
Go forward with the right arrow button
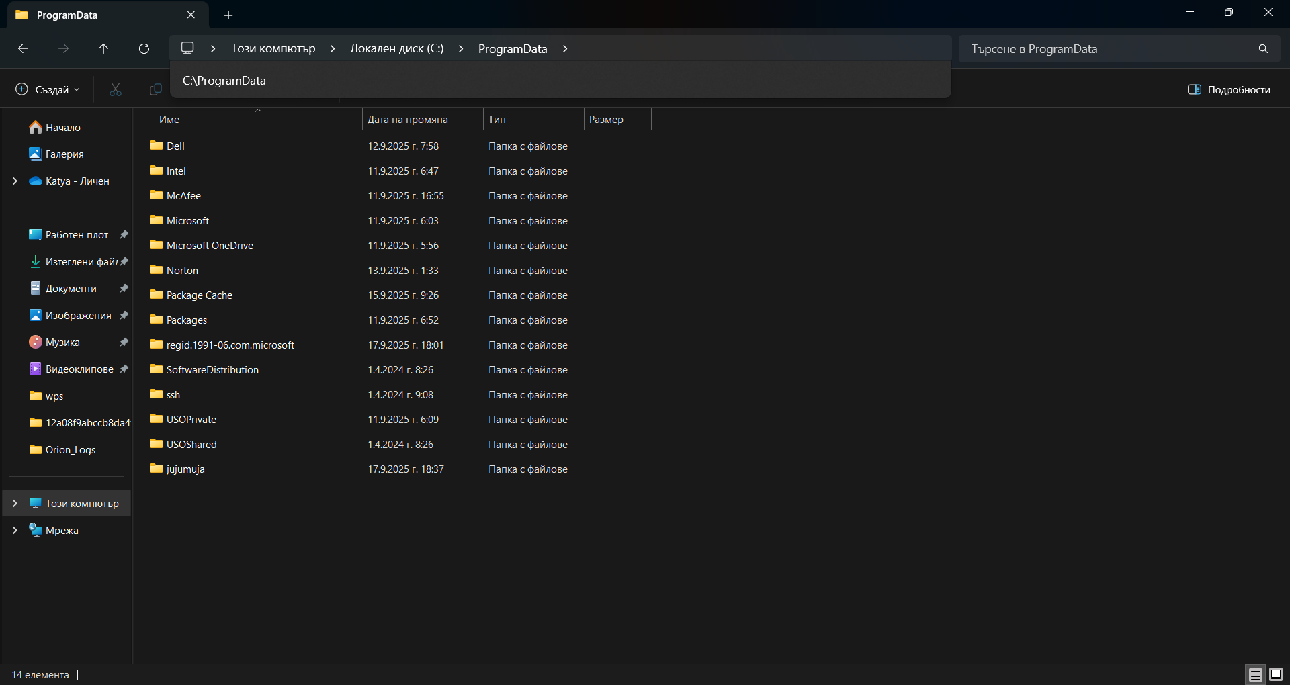click(63, 48)
